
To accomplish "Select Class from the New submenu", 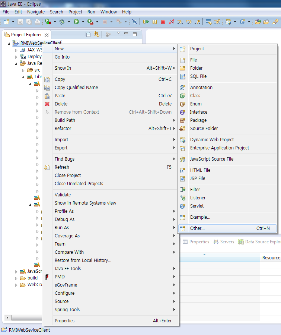I will point(195,96).
